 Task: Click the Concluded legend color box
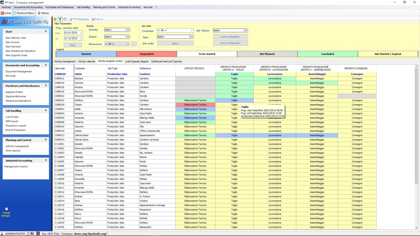[327, 54]
